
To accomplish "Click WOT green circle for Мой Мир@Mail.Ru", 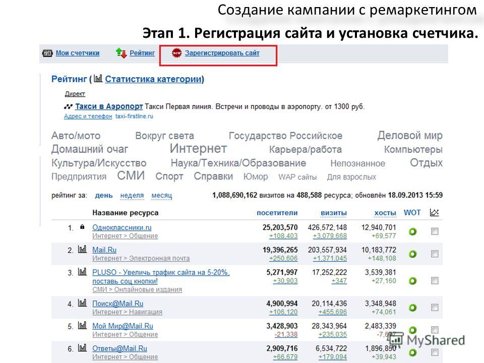I will (413, 330).
